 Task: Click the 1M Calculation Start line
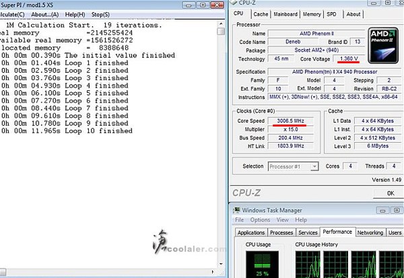tap(83, 26)
